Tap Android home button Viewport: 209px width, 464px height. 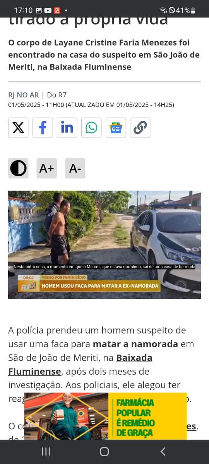click(x=104, y=451)
